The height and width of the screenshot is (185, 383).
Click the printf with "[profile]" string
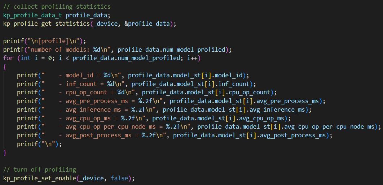click(45, 41)
